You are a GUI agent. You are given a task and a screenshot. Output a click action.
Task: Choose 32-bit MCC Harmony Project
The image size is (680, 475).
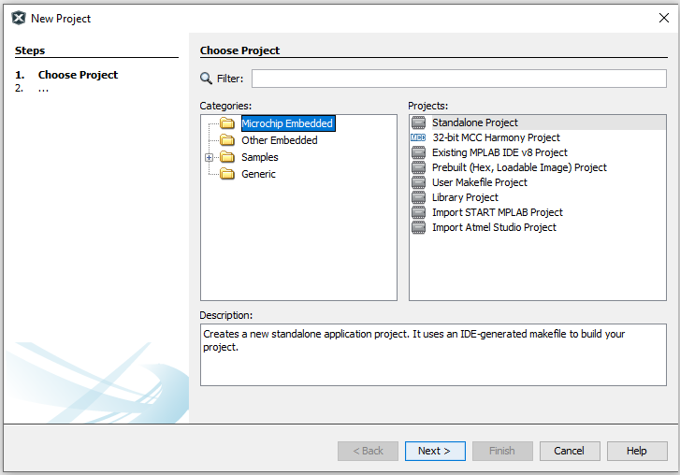point(496,137)
